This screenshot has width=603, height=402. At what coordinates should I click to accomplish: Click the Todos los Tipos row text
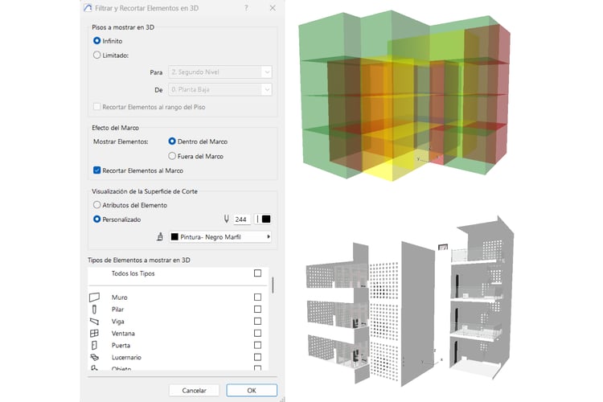[133, 273]
